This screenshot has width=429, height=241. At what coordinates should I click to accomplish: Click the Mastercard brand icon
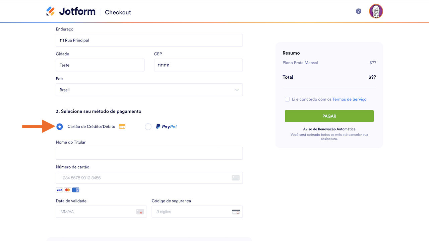(67, 190)
